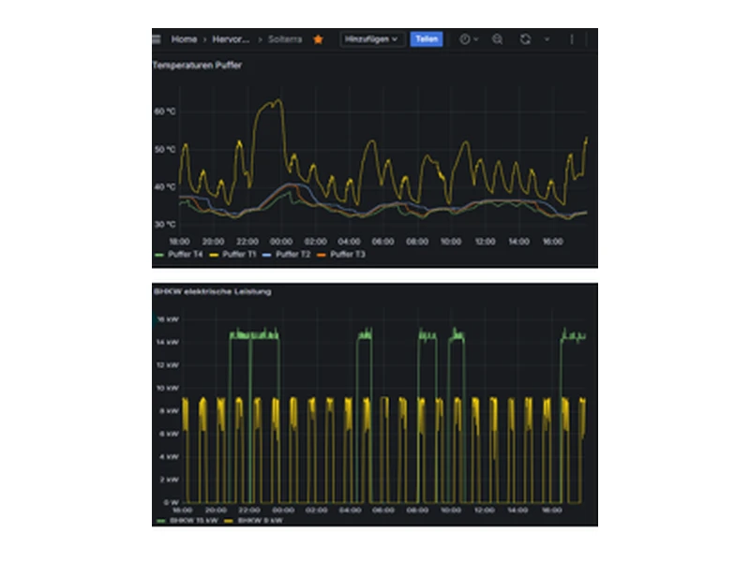This screenshot has height=562, width=750.
Task: Click the Solterra dashboard breadcrumb
Action: [x=285, y=39]
